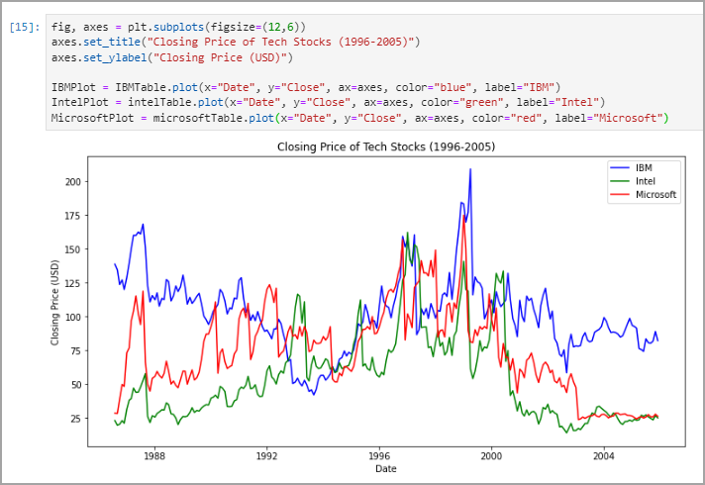Screen dimensions: 705x485
Task: Click the IBM peak above 200 on chart
Action: tap(470, 170)
